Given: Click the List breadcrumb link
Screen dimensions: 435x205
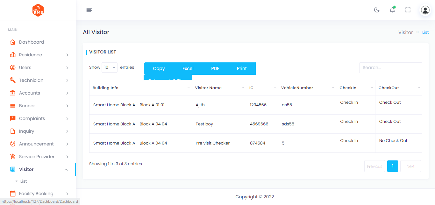Looking at the screenshot, I should point(425,32).
